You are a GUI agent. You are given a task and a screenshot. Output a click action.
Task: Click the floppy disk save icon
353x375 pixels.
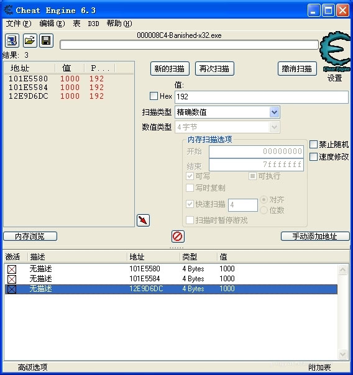pyautogui.click(x=46, y=40)
